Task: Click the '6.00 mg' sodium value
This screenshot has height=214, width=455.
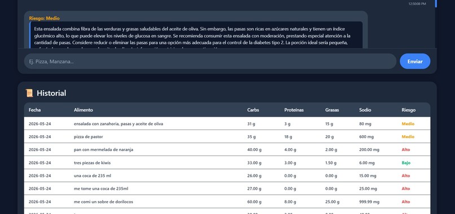Action: 367,163
